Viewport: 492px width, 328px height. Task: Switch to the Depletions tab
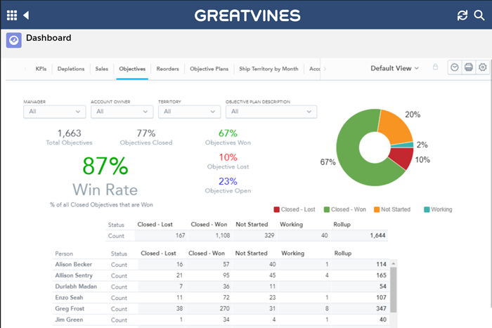point(71,69)
